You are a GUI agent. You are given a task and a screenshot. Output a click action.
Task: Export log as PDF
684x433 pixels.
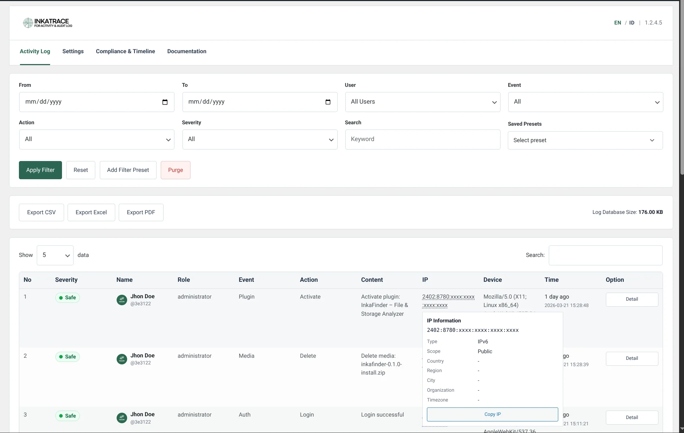coord(141,212)
